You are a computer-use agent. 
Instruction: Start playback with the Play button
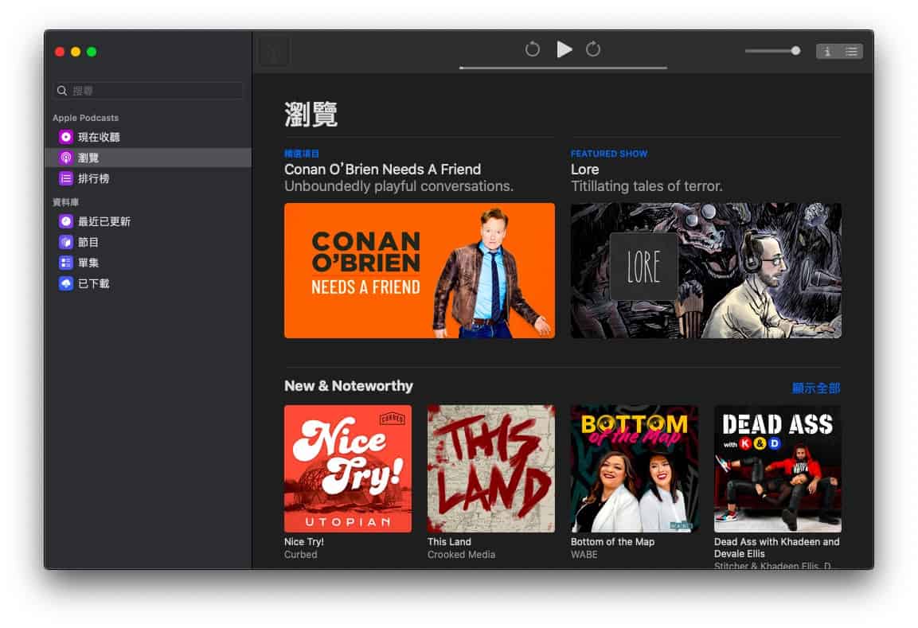(564, 49)
